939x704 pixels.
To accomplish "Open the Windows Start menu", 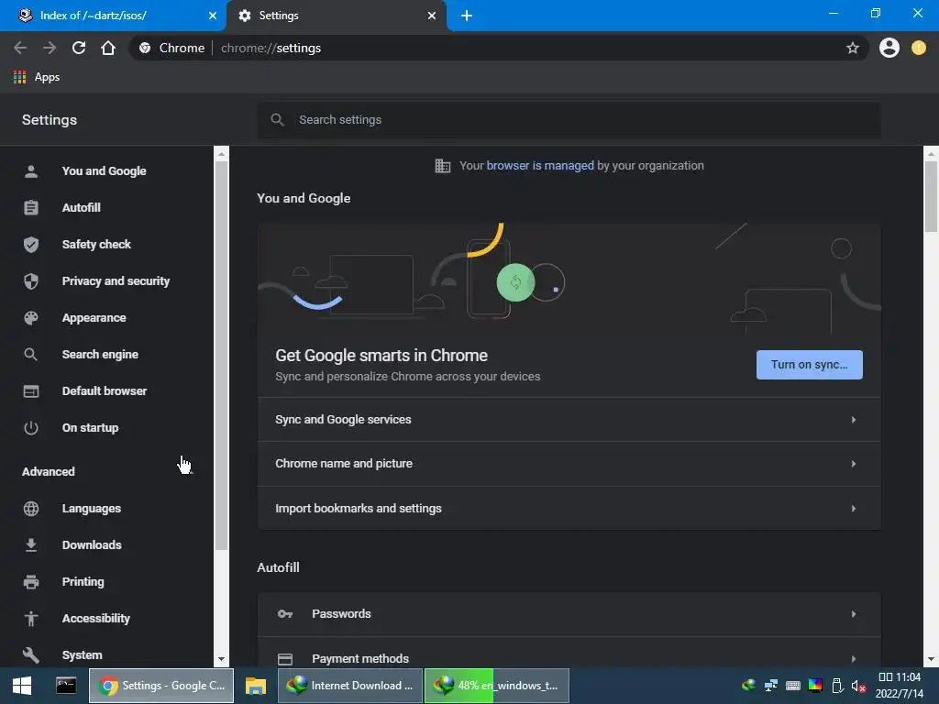I will 22,686.
